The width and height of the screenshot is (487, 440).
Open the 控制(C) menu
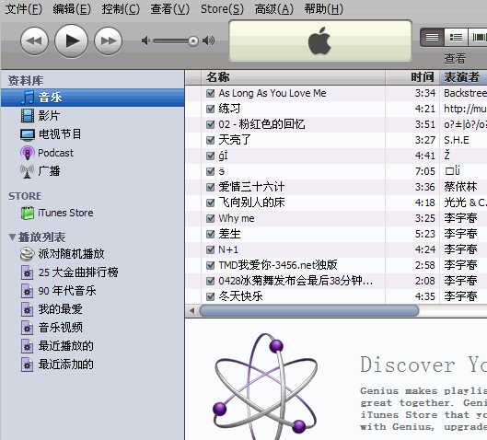tap(121, 8)
